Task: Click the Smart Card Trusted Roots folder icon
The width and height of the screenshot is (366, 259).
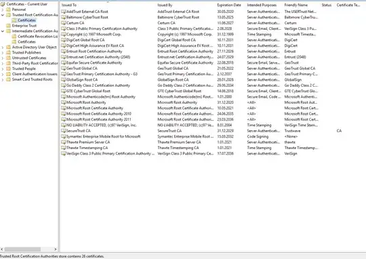Action: [8, 79]
